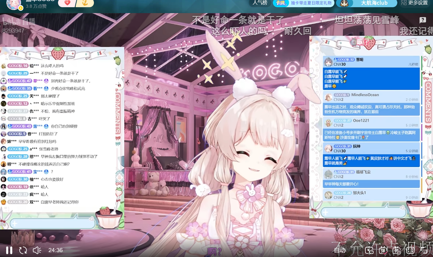This screenshot has width=433, height=257.
Task: Click the GOGO队 35 fan badge
Action: (20, 88)
